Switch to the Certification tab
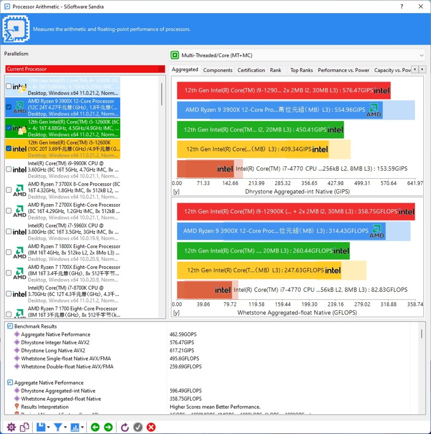This screenshot has width=431, height=434. click(x=251, y=70)
